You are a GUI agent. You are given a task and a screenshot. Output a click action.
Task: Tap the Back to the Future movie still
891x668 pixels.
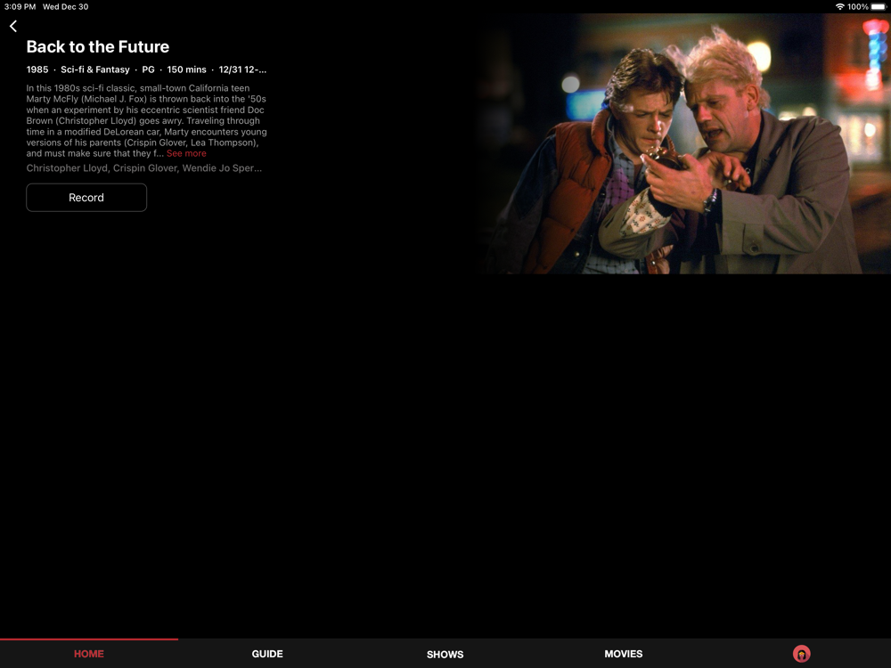click(x=683, y=143)
